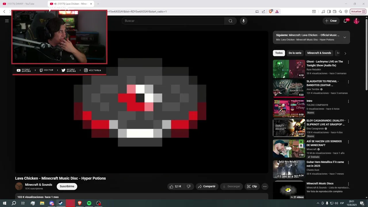Close the Lava Chicken browser tab
The width and height of the screenshot is (368, 207).
pyautogui.click(x=91, y=4)
